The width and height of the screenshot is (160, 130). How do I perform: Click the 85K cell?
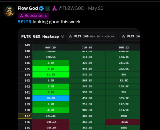(x=123, y=75)
